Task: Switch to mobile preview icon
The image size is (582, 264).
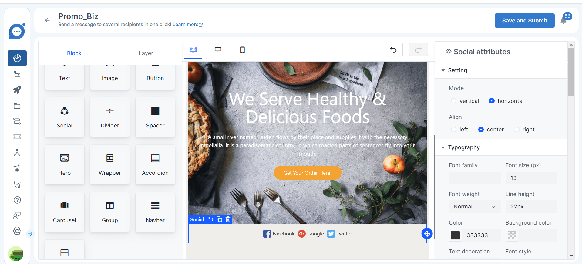Action: (x=242, y=50)
